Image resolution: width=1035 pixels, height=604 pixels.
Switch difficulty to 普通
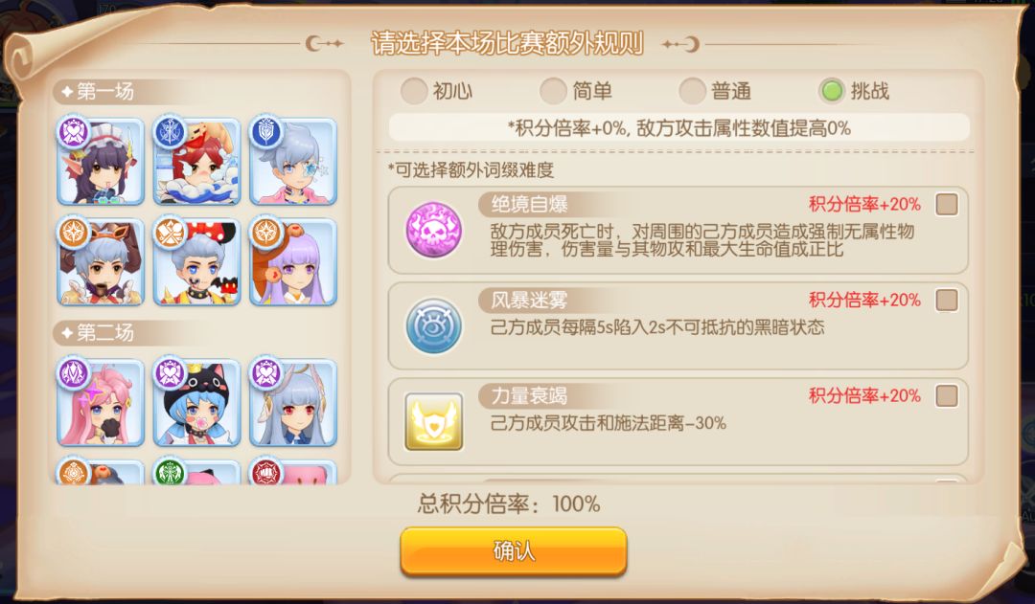pos(693,91)
